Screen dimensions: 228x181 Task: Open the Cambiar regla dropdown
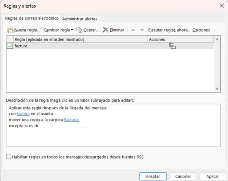pyautogui.click(x=58, y=30)
